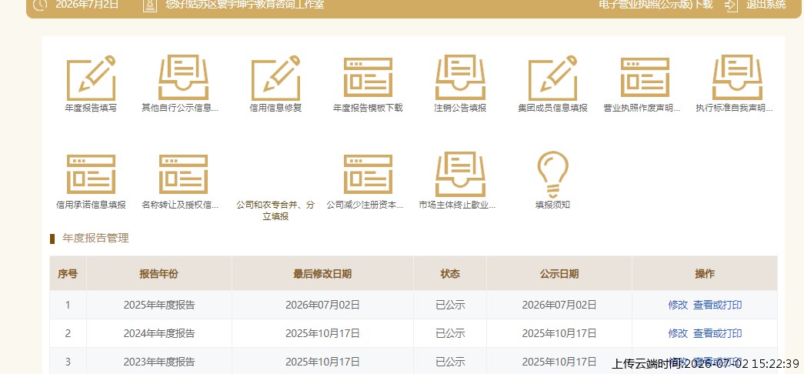Open the 年度报告填写 icon
804x374 pixels.
coord(92,78)
